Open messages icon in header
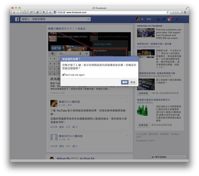Screen dimensions: 199x176 click(x=164, y=19)
